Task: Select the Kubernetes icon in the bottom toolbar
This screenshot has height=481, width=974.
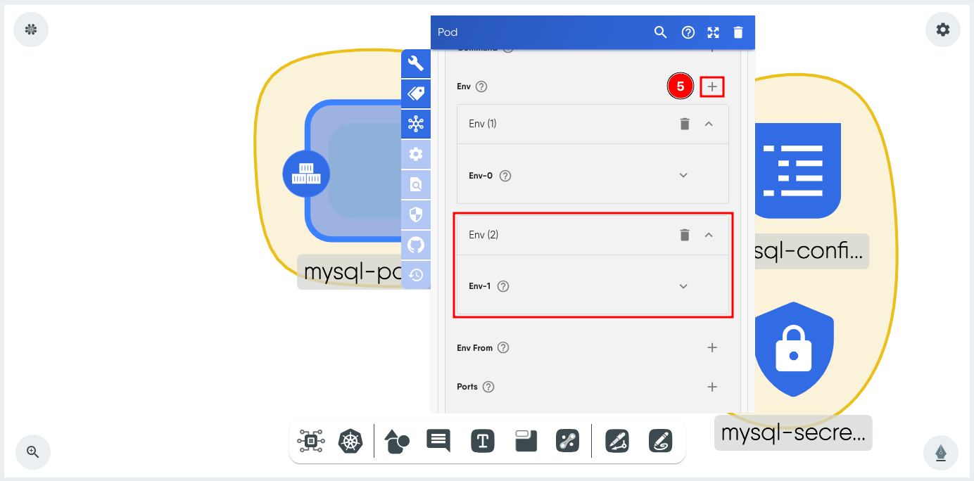Action: 351,441
